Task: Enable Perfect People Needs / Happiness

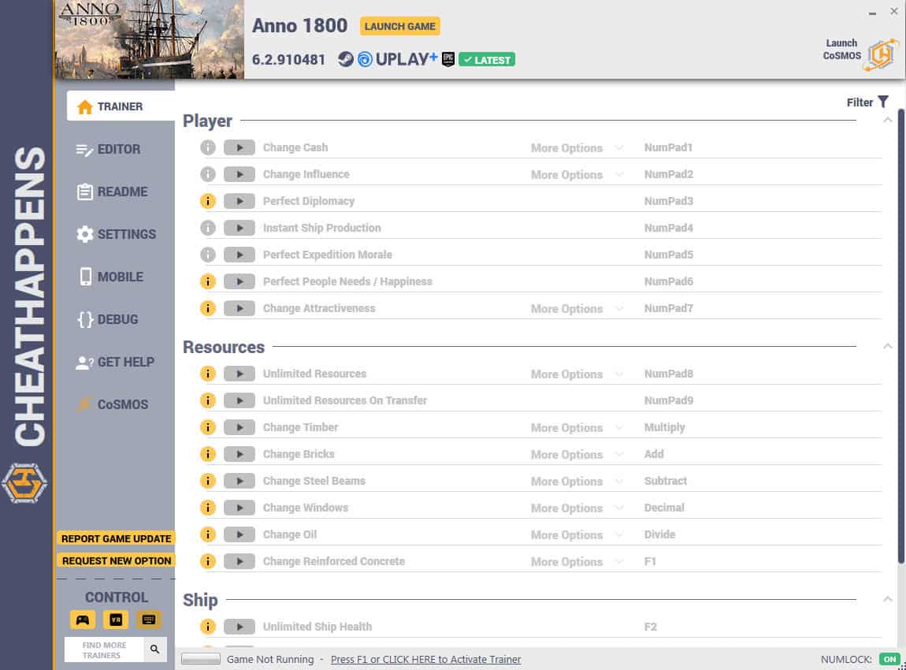Action: [239, 281]
